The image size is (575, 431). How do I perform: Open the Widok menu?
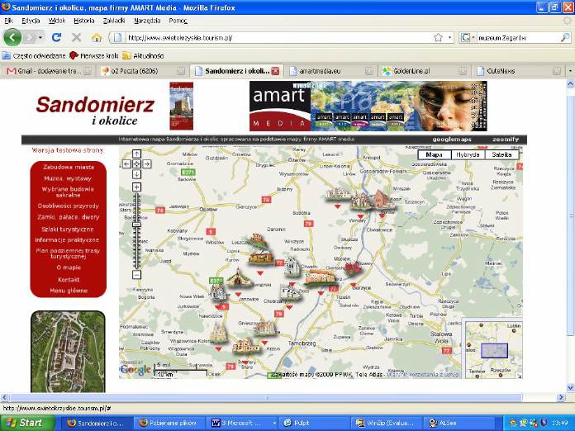pos(57,21)
